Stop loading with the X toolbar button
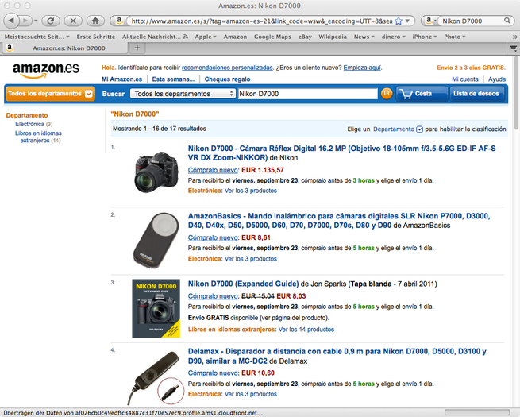 click(73, 21)
